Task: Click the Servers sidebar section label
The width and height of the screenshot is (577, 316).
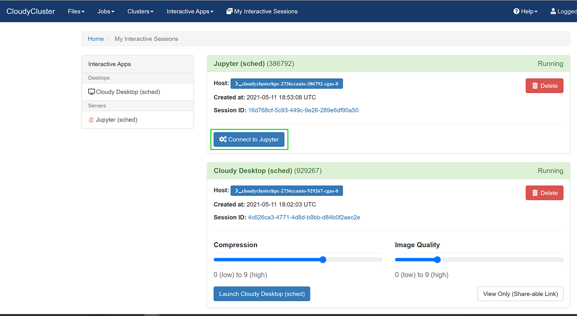Action: 97,106
